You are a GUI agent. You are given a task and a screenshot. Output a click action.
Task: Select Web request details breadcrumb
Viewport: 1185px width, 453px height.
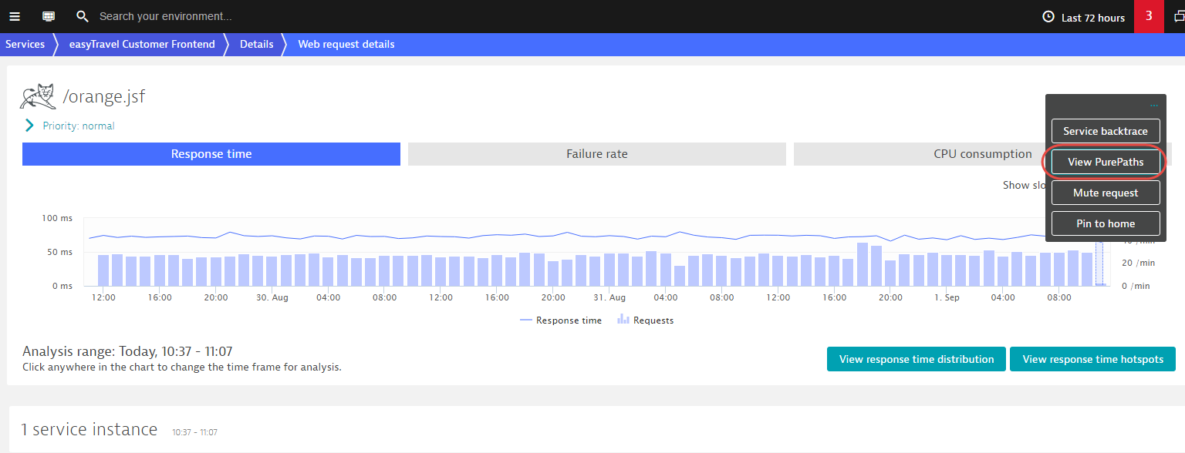346,44
